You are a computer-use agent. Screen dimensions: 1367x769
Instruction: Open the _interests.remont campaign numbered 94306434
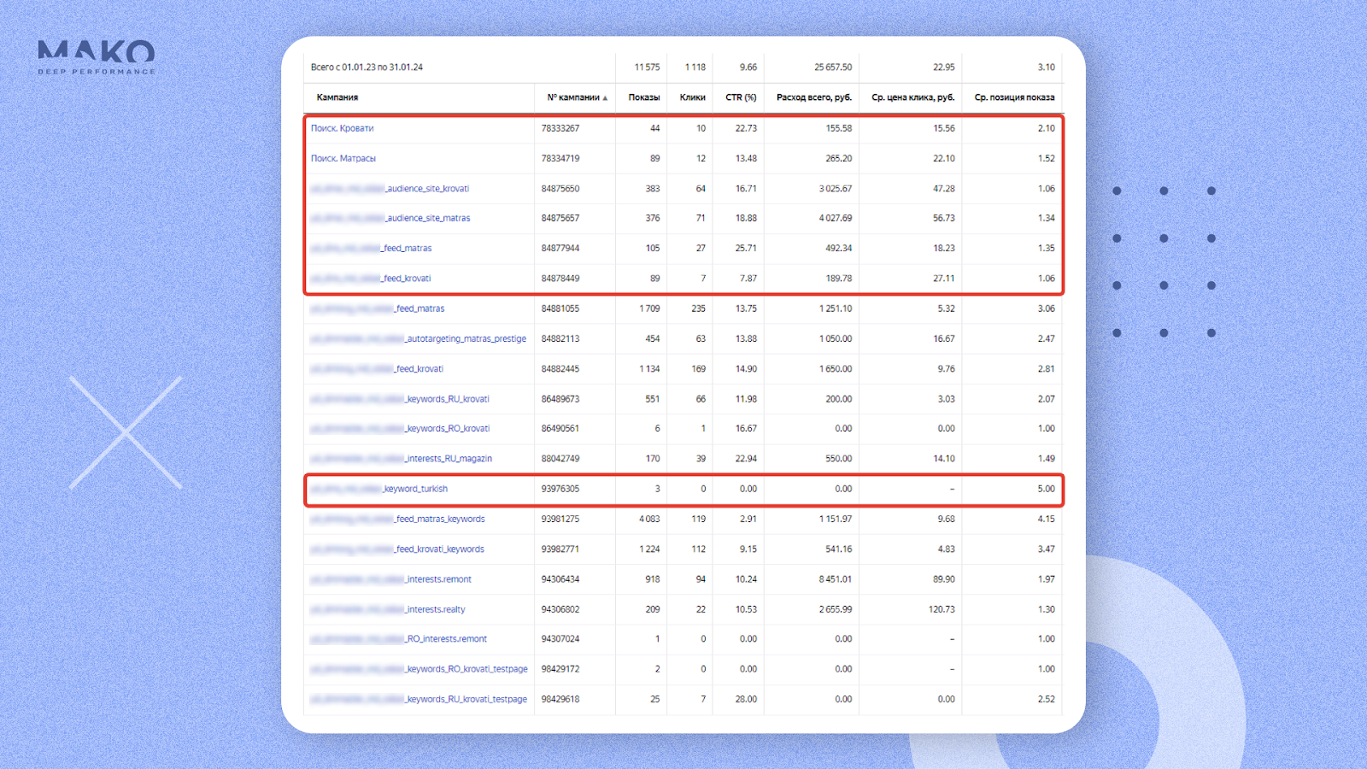click(391, 579)
